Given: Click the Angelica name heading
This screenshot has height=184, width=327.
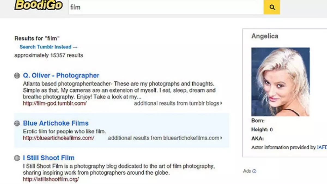Looking at the screenshot, I should [265, 36].
